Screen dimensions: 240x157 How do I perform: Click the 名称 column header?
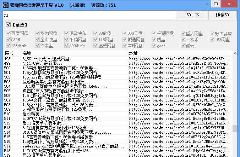coord(74,53)
